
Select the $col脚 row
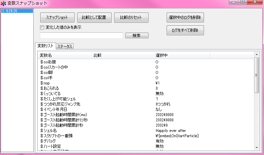pyautogui.click(x=146, y=73)
